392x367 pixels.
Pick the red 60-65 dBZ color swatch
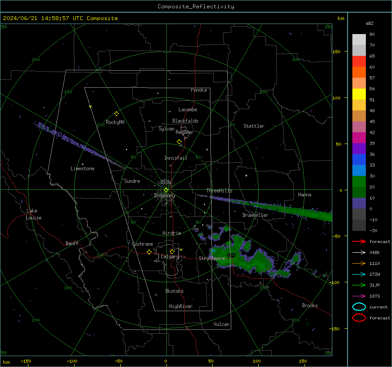pyautogui.click(x=359, y=61)
